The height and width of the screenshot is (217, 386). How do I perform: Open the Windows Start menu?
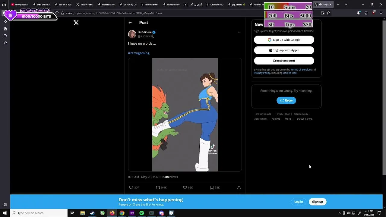pyautogui.click(x=5, y=213)
